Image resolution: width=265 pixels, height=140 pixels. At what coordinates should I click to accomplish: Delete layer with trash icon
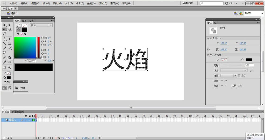click(x=11, y=138)
